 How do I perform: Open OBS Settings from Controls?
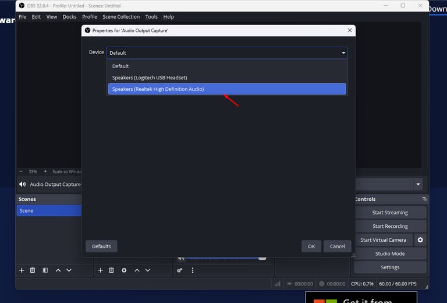click(390, 267)
